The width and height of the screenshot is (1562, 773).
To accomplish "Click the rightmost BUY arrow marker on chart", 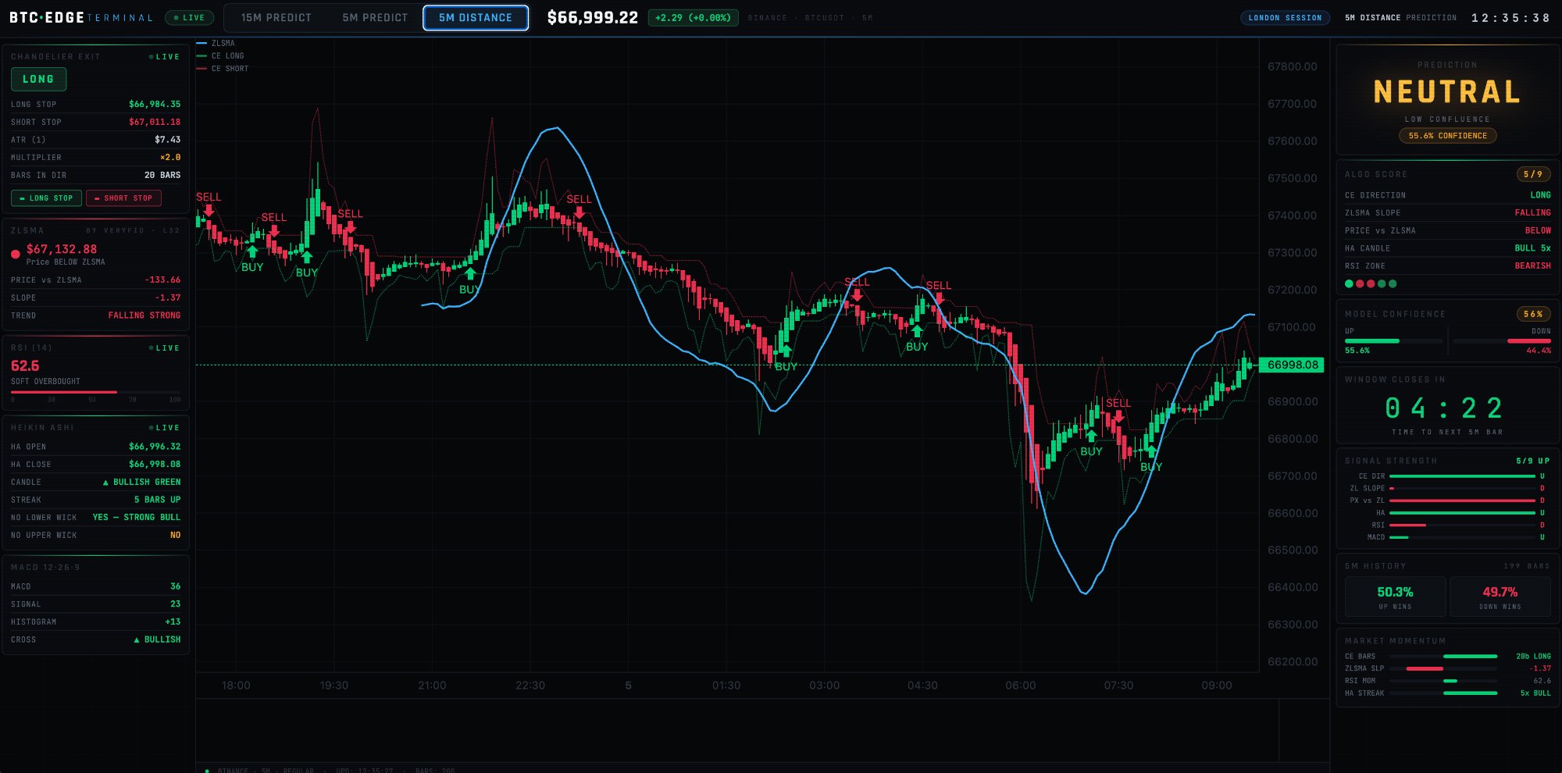I will coord(1150,452).
